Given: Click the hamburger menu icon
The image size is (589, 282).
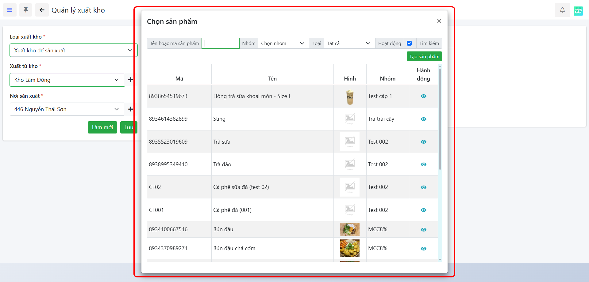Looking at the screenshot, I should [x=10, y=10].
